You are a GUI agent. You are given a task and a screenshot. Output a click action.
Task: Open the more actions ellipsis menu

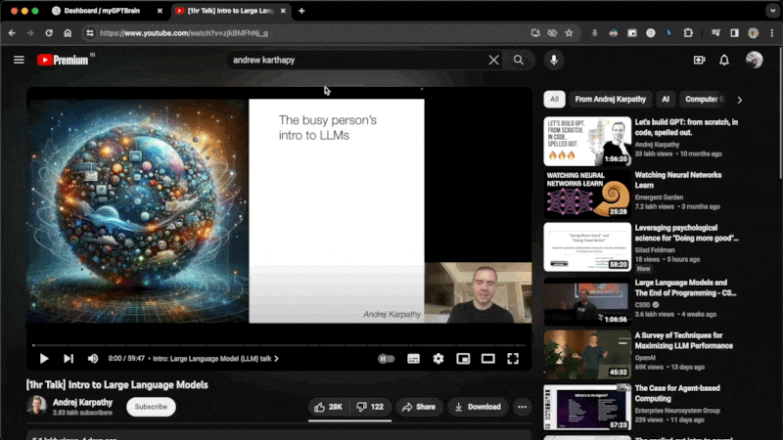coord(522,407)
